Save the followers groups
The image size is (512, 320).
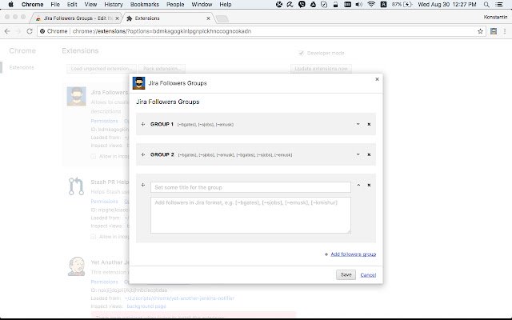coord(346,274)
